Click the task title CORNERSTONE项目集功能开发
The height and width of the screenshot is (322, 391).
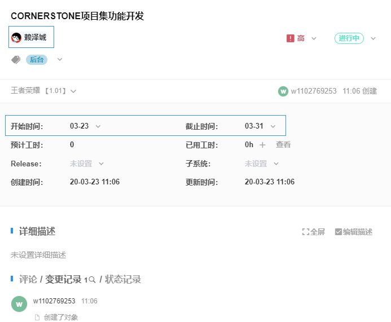pos(77,16)
